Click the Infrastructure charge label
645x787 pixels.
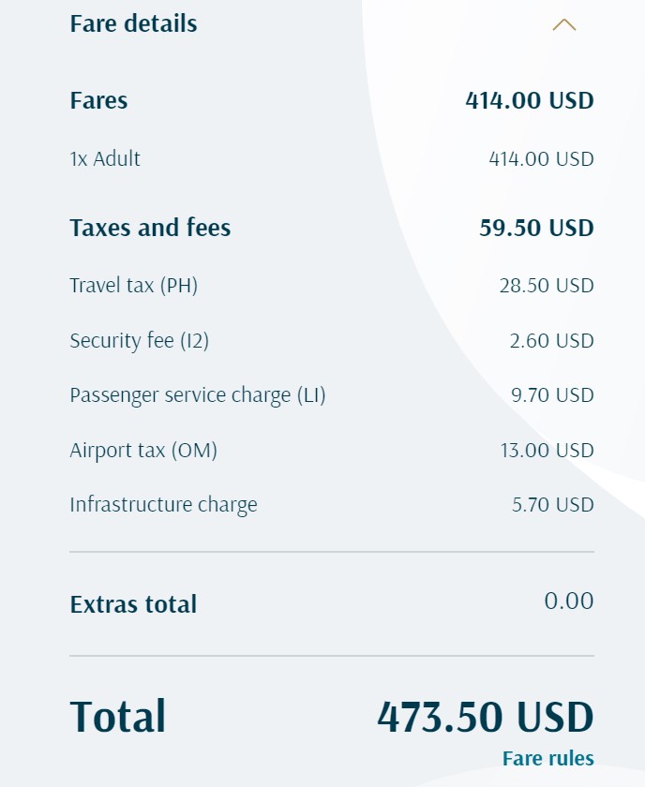163,504
